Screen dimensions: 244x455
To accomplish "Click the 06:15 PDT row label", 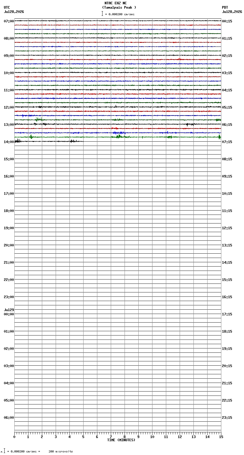I will 227,125.
